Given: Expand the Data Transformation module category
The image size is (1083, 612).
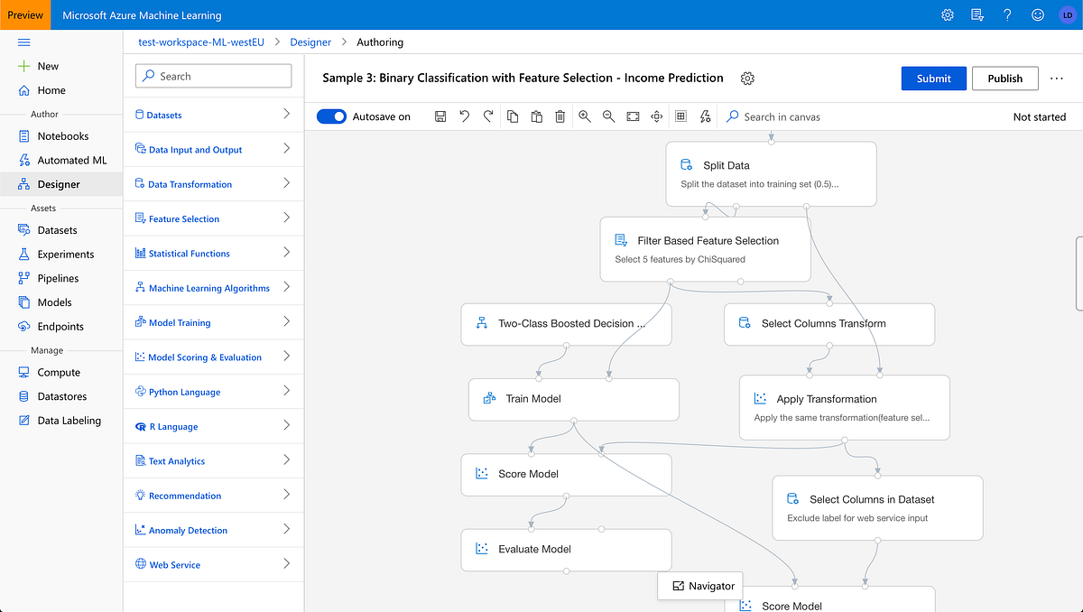Looking at the screenshot, I should pos(213,183).
